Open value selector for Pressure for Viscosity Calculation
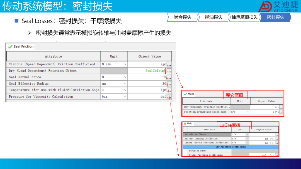Viewport: 301px width, 169px height. [169, 97]
